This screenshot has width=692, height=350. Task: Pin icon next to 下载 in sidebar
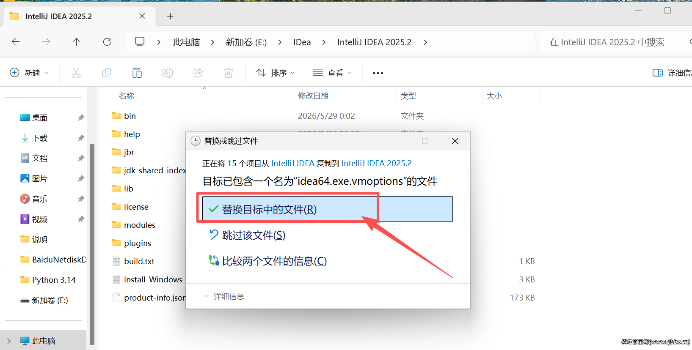pos(81,138)
